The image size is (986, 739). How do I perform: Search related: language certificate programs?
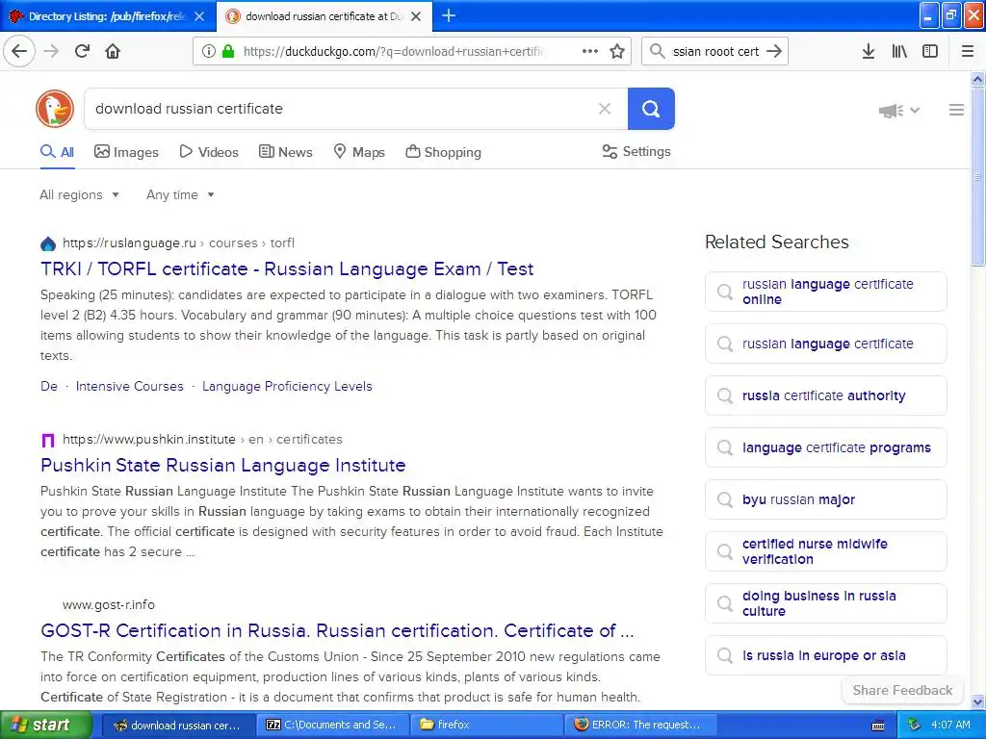[825, 447]
